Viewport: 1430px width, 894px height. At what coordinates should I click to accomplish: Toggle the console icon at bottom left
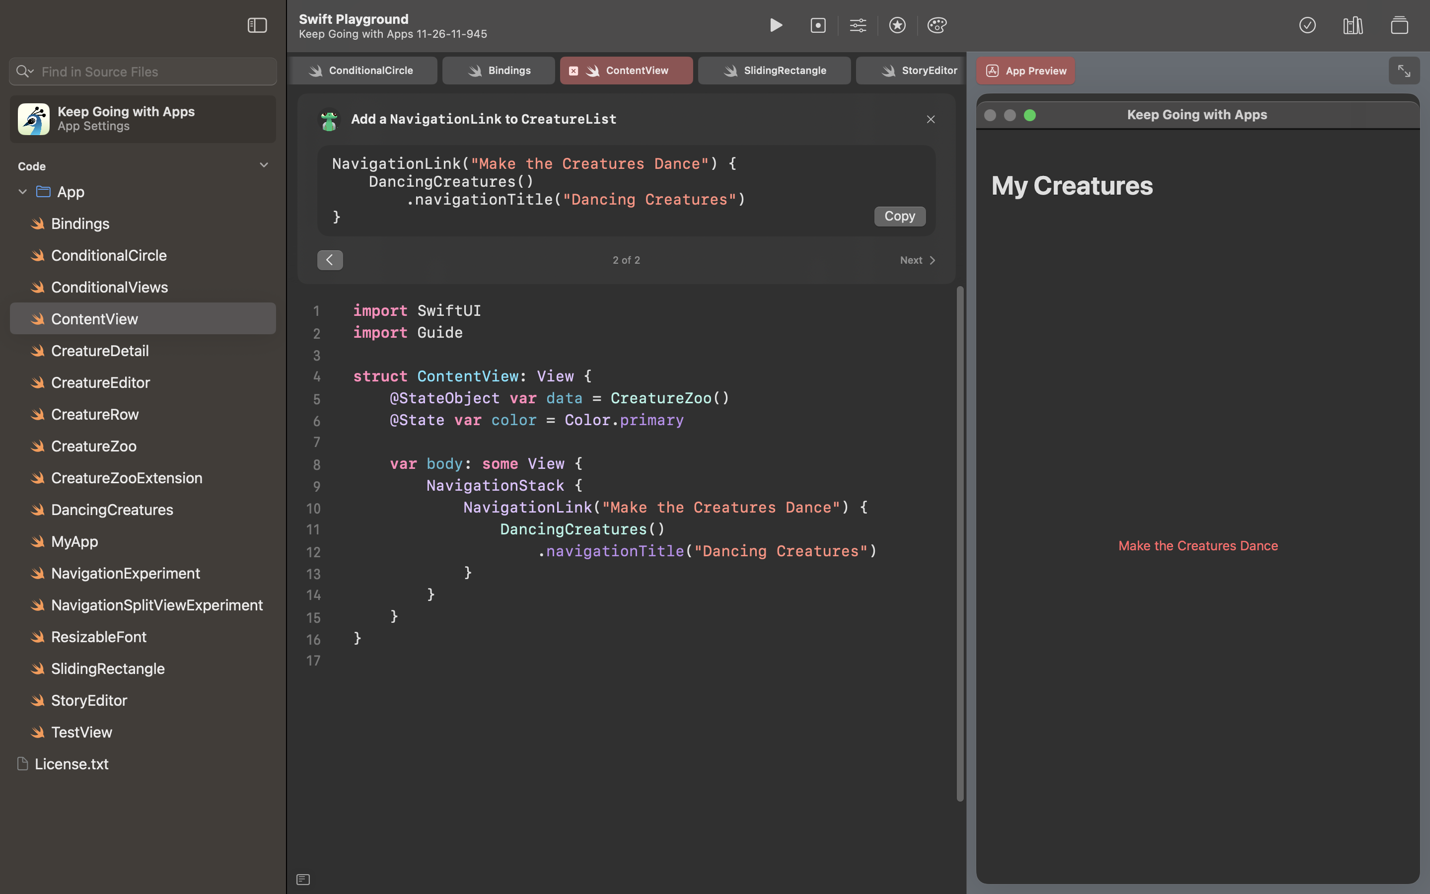[303, 879]
